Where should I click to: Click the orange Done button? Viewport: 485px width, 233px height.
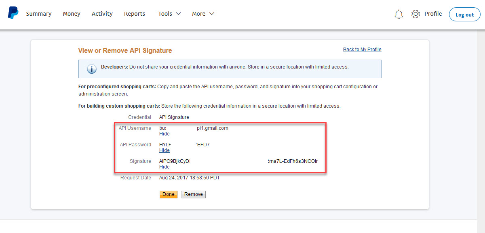pos(169,194)
